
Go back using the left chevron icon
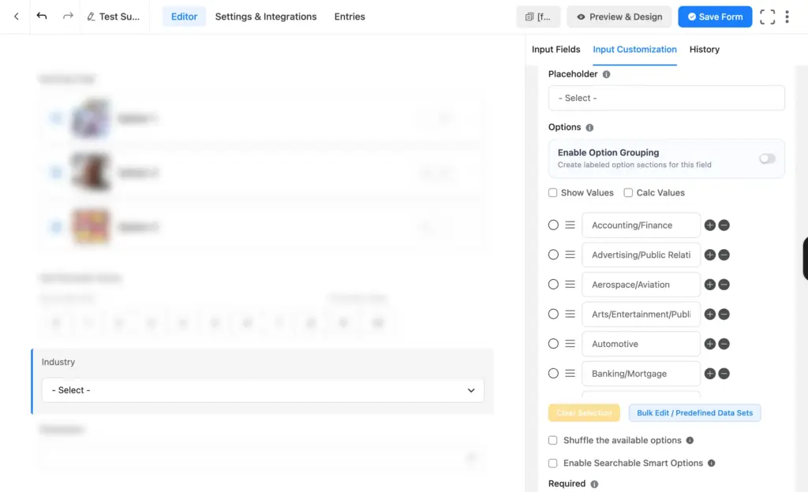16,17
